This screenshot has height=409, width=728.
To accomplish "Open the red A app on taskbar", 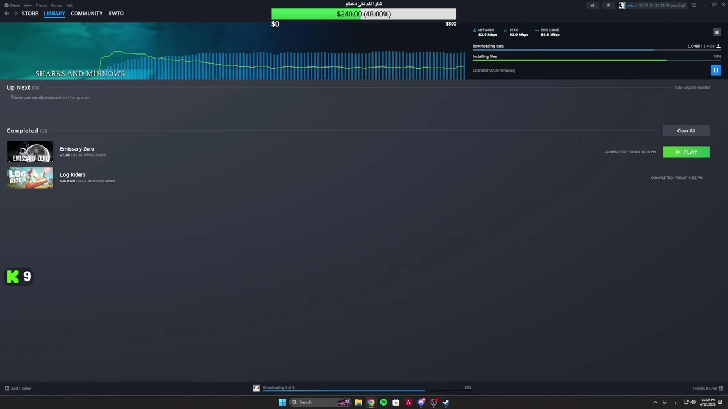I will point(408,402).
